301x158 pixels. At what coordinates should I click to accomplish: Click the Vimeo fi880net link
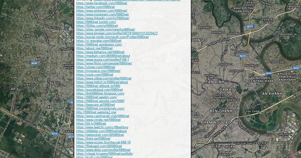click(96, 67)
